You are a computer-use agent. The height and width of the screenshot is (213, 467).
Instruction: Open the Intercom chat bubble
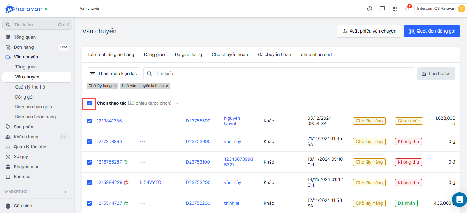459,200
